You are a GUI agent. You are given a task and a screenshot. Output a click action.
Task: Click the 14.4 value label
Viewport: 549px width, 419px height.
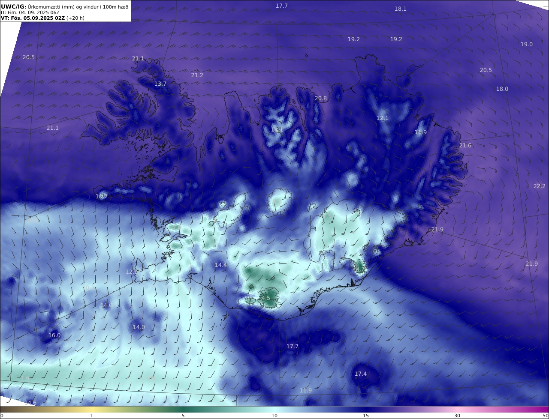220,265
